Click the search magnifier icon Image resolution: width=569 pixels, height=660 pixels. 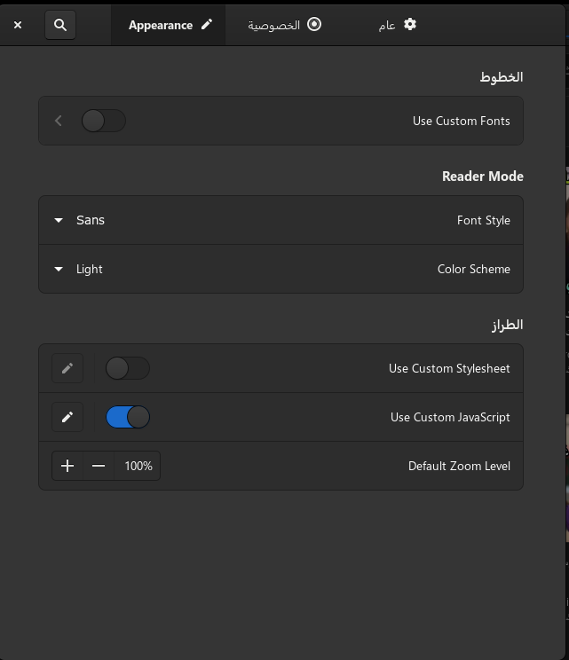pos(60,25)
